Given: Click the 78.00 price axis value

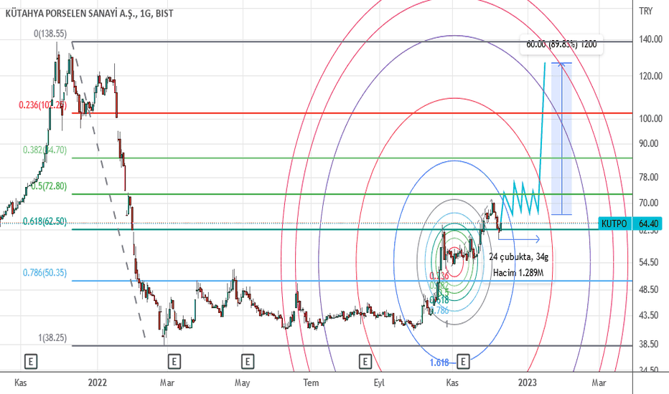Looking at the screenshot, I should pyautogui.click(x=648, y=177).
